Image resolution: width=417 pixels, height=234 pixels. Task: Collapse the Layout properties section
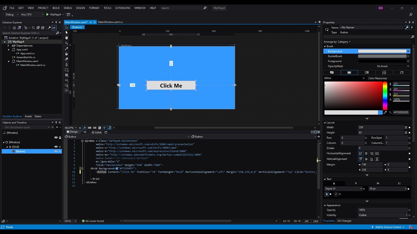pos(325,123)
